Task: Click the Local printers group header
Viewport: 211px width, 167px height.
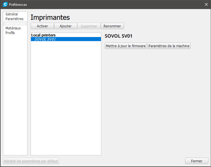Action: tap(43, 35)
